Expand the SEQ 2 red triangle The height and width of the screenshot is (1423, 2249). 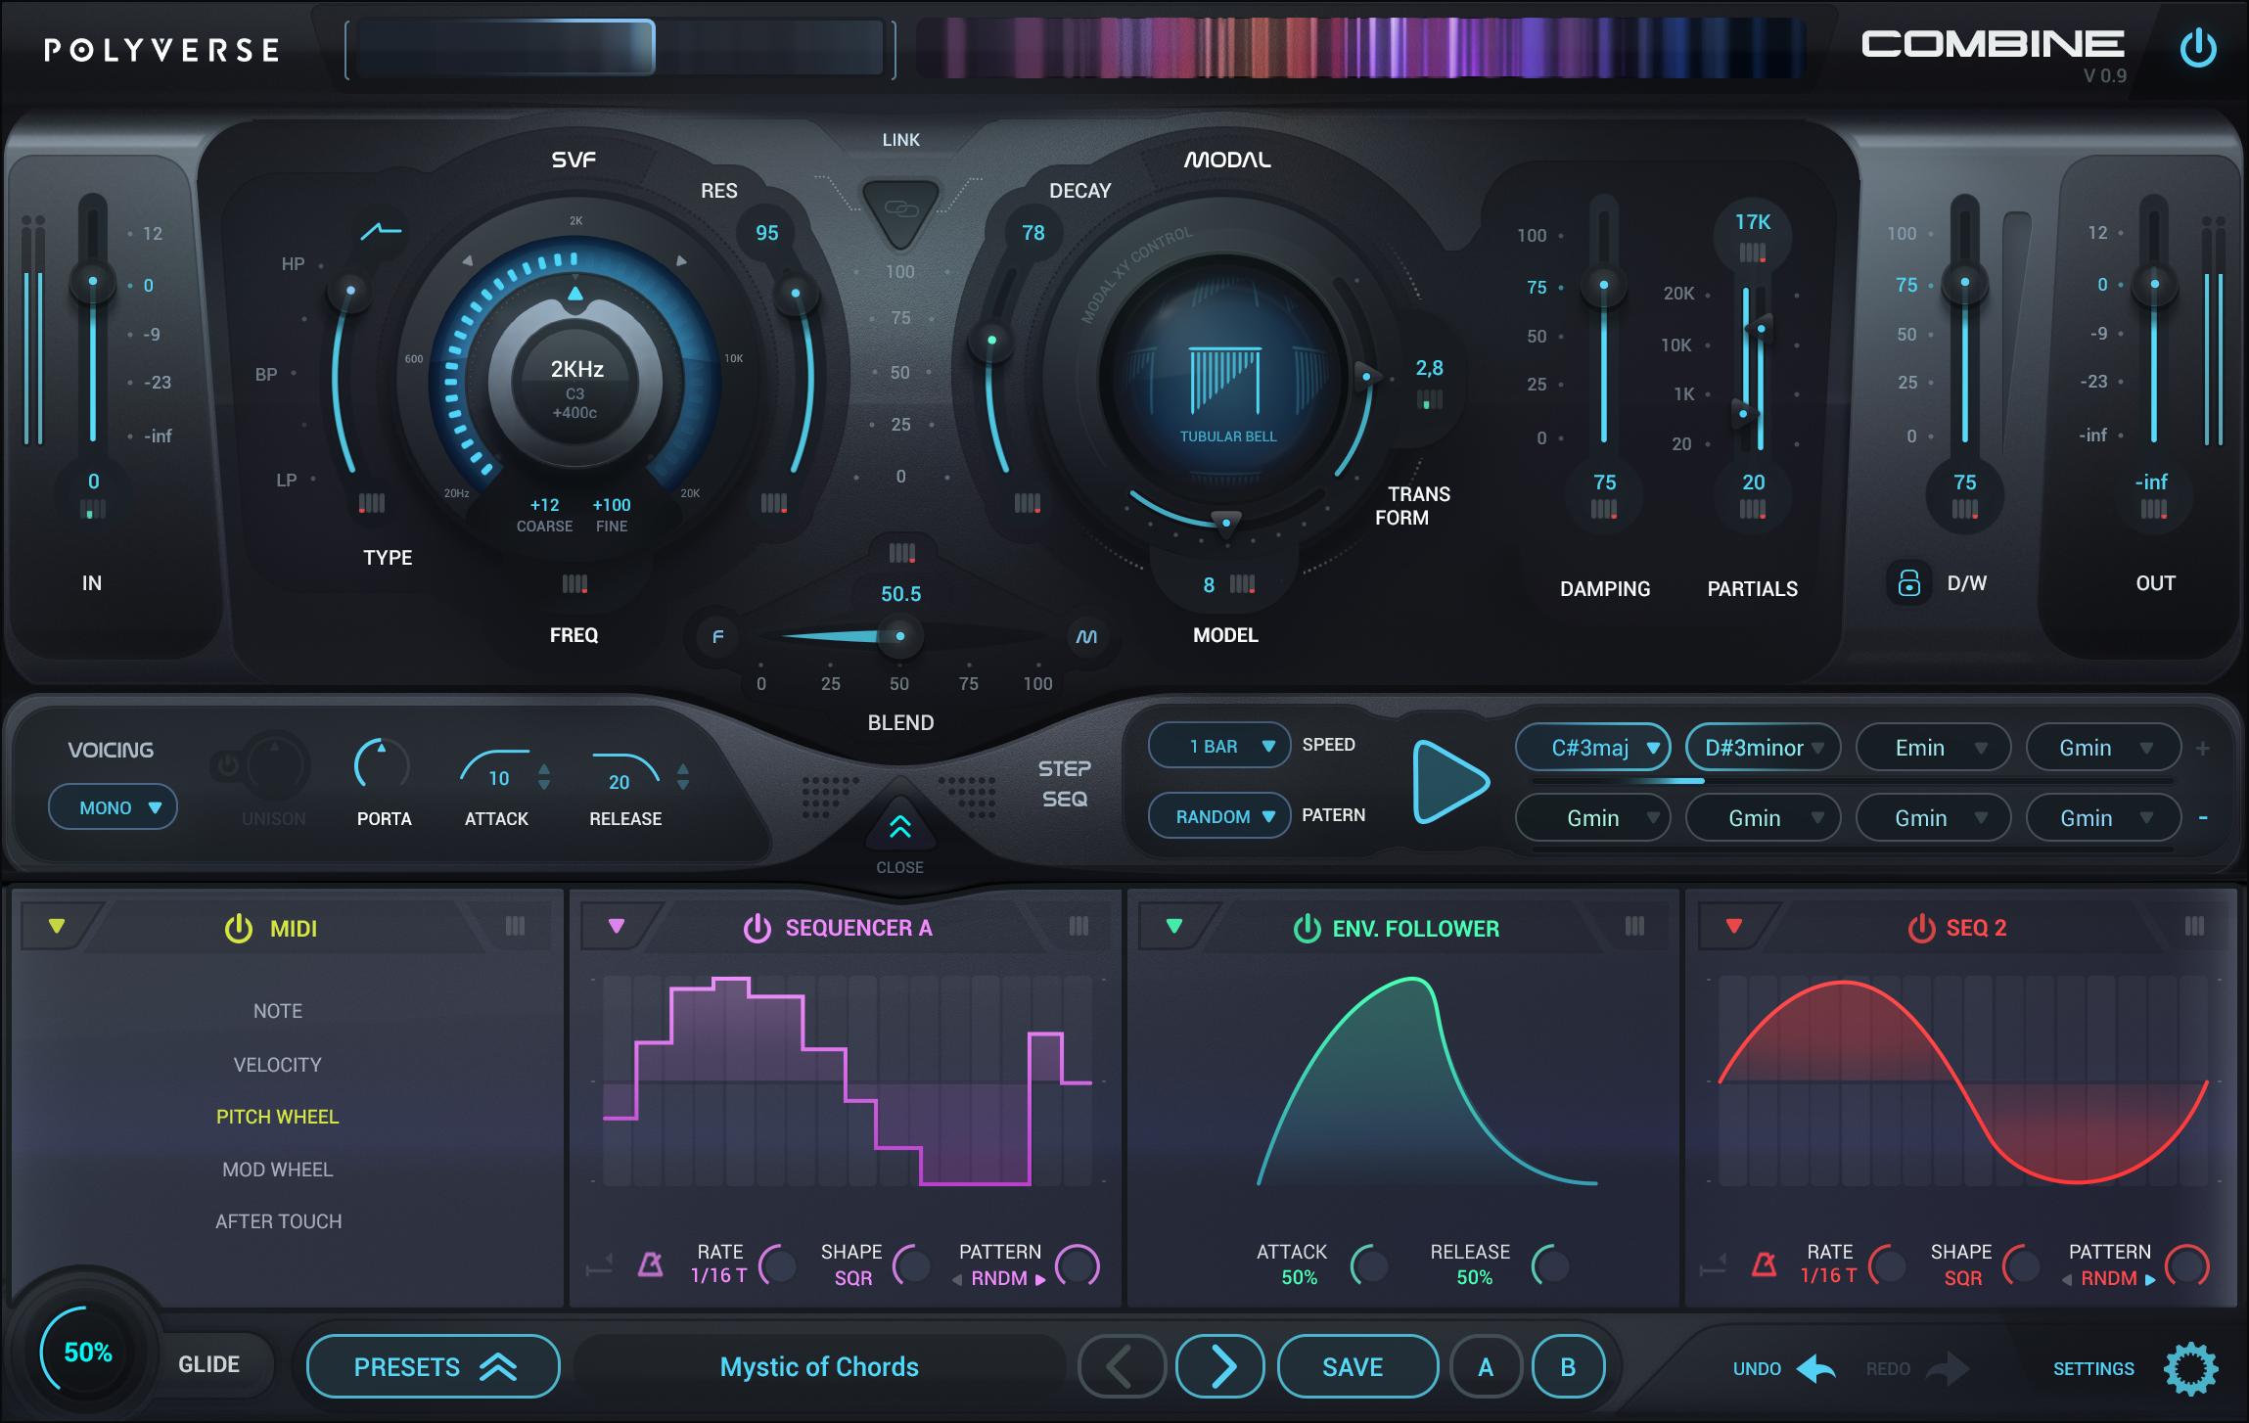click(1733, 926)
